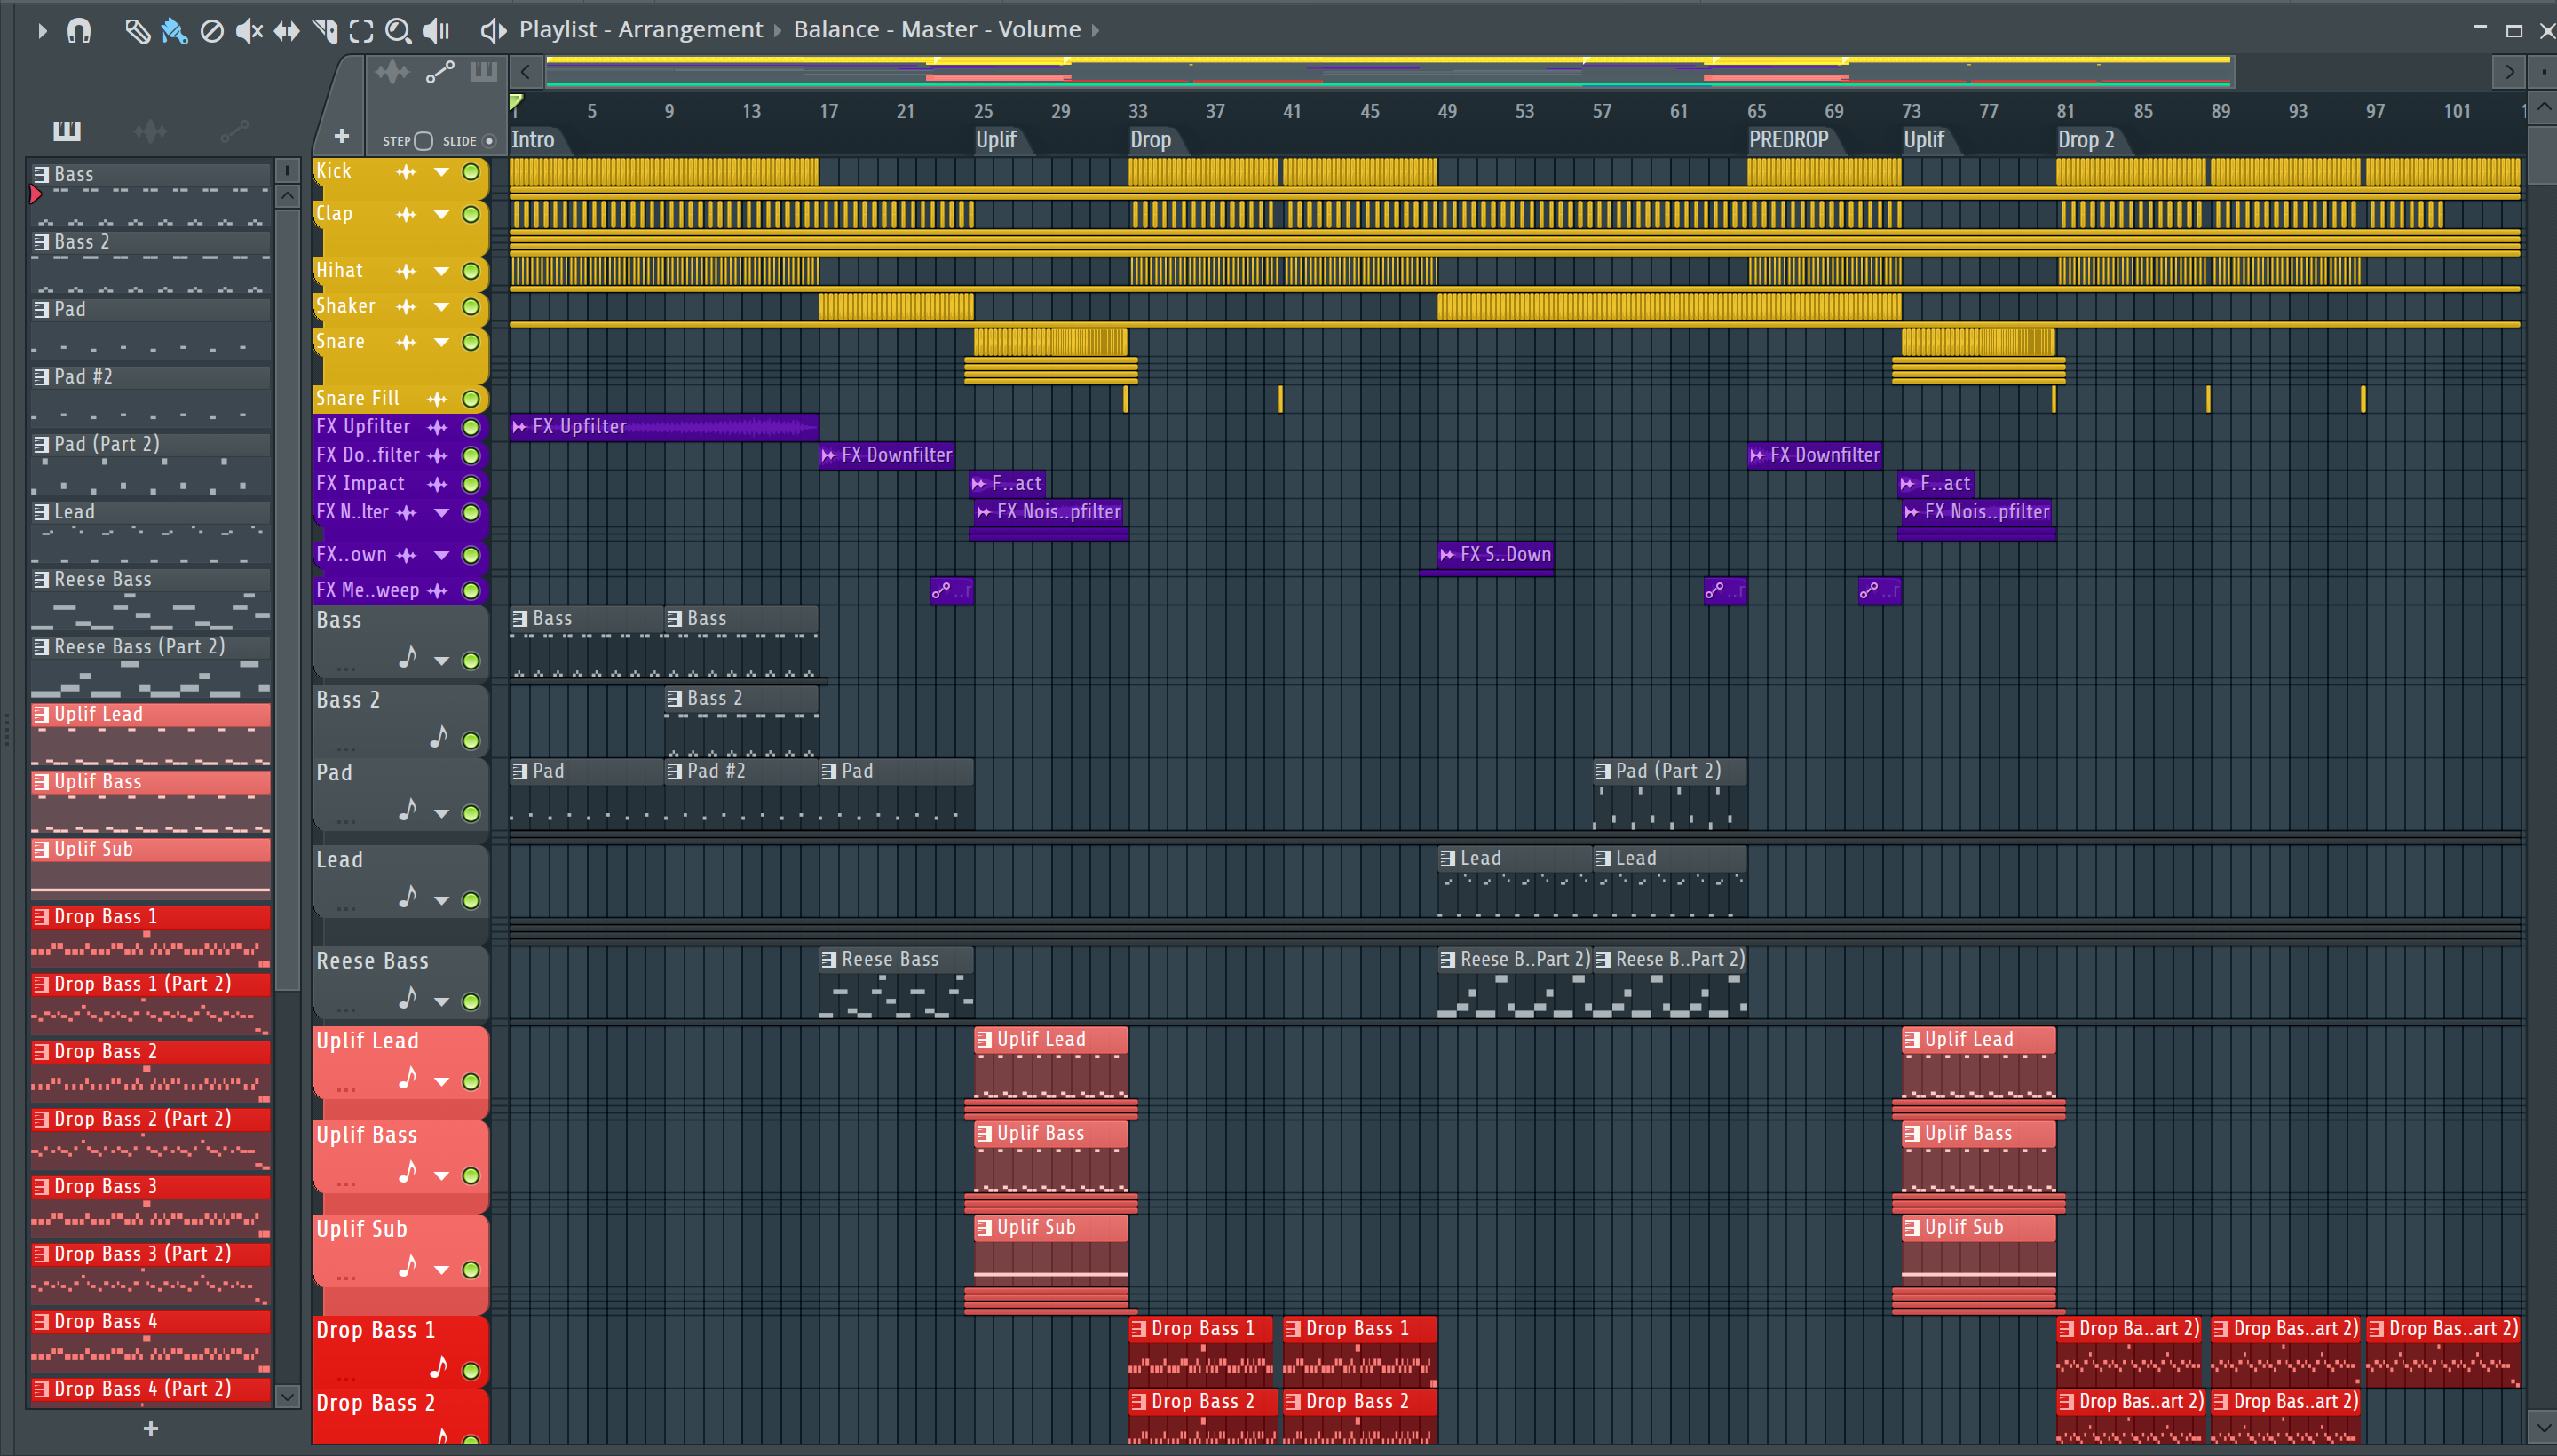Viewport: 2557px width, 1456px height.
Task: Click the speaker icon before Playlist title
Action: (x=493, y=31)
